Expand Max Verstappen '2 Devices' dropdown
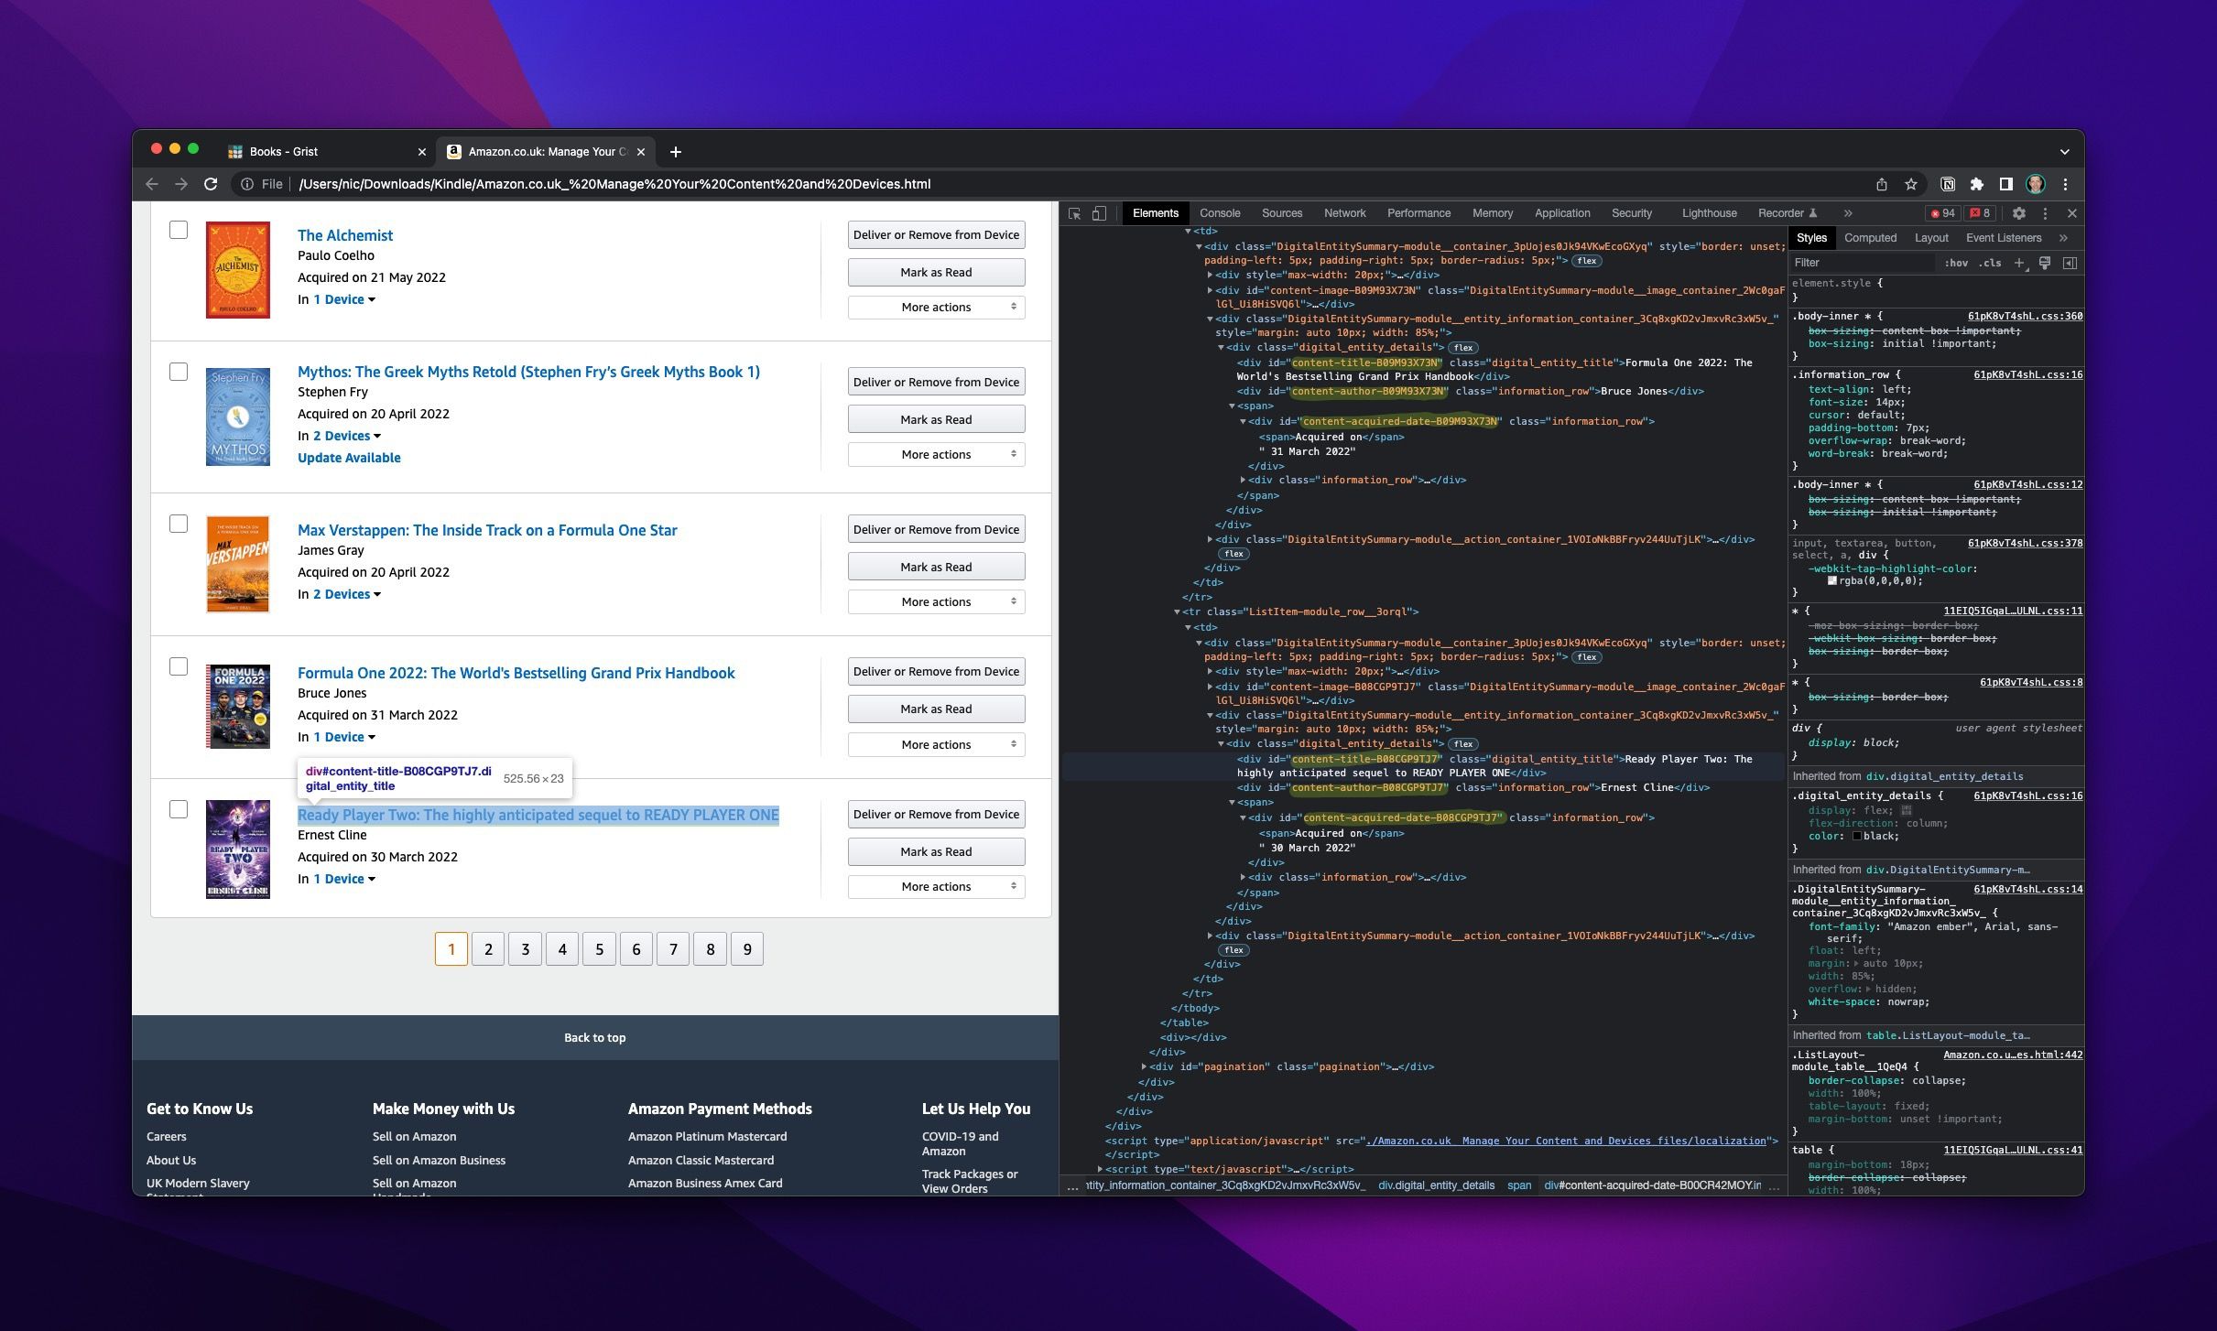The height and width of the screenshot is (1331, 2217). point(347,594)
